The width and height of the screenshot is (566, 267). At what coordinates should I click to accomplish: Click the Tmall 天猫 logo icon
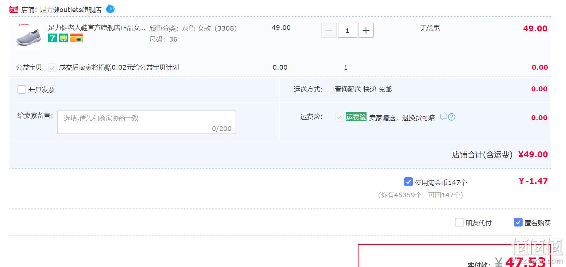(14, 9)
